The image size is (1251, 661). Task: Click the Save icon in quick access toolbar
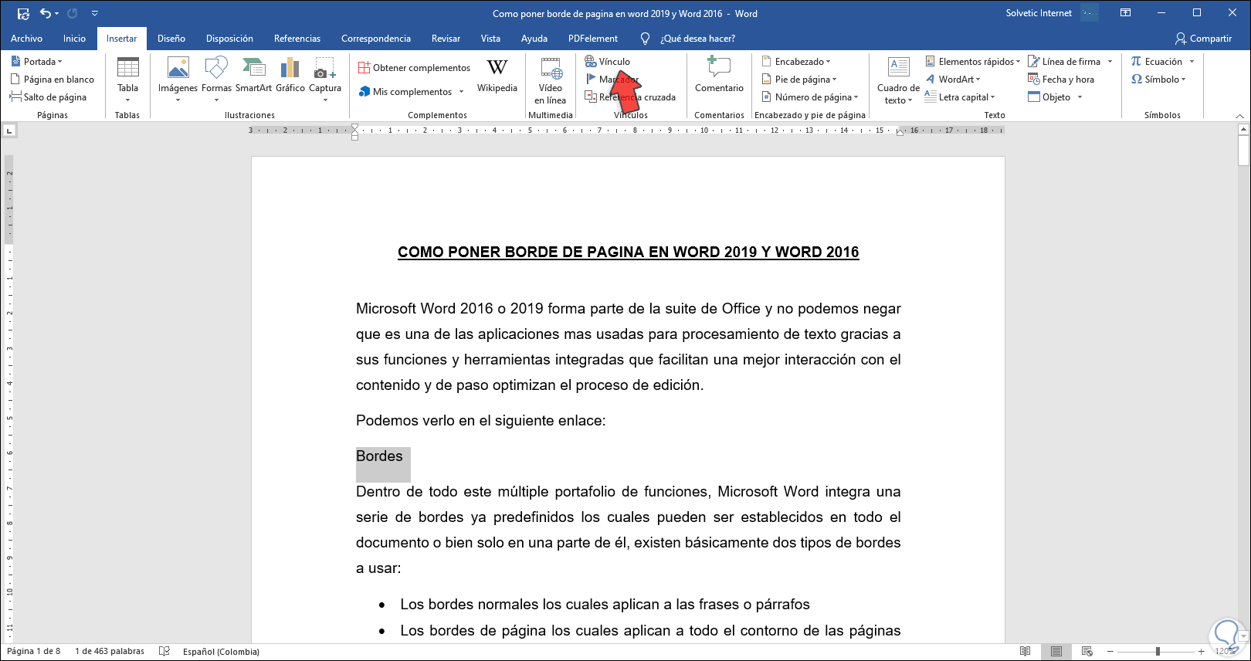[x=23, y=13]
